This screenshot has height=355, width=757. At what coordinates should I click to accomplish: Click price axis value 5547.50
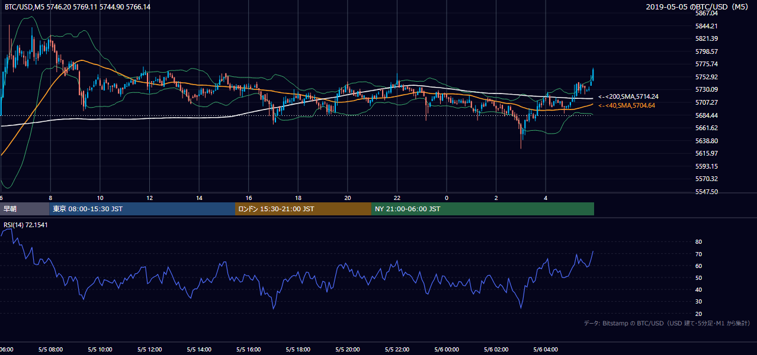pyautogui.click(x=706, y=192)
